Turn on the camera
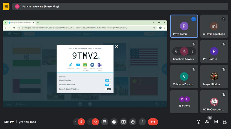Viewport: 231px width, 129px height. [x=96, y=122]
